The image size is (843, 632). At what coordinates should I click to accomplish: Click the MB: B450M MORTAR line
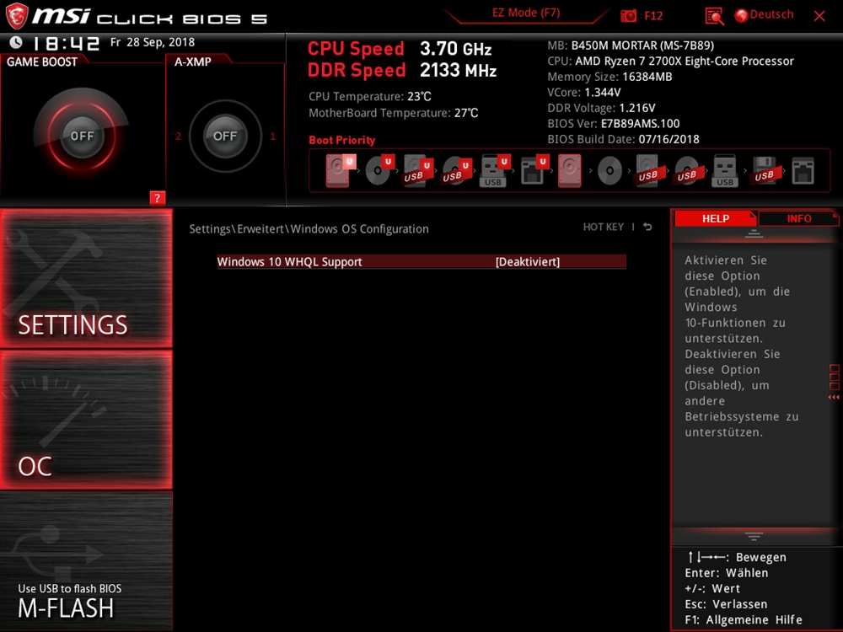pos(631,46)
